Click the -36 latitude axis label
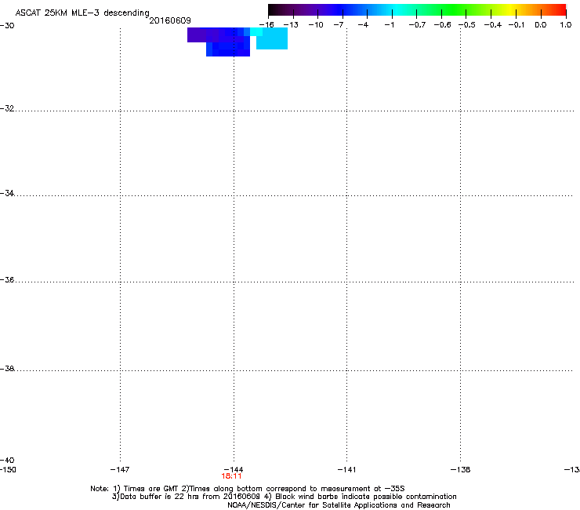The image size is (580, 510). pyautogui.click(x=7, y=279)
